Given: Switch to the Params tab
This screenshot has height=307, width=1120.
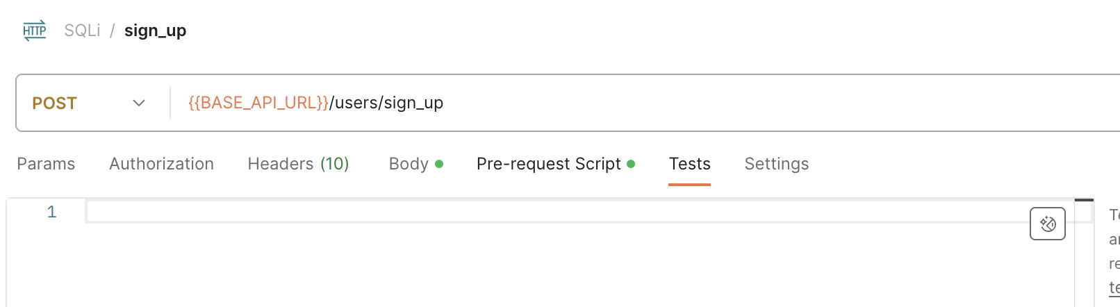Looking at the screenshot, I should (46, 164).
